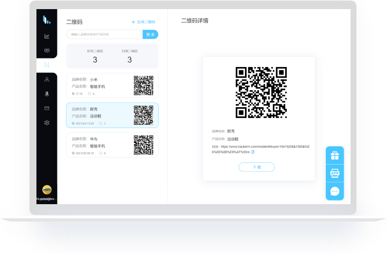387x254 pixels.
Task: Open the user profile sidebar icon
Action: click(47, 79)
